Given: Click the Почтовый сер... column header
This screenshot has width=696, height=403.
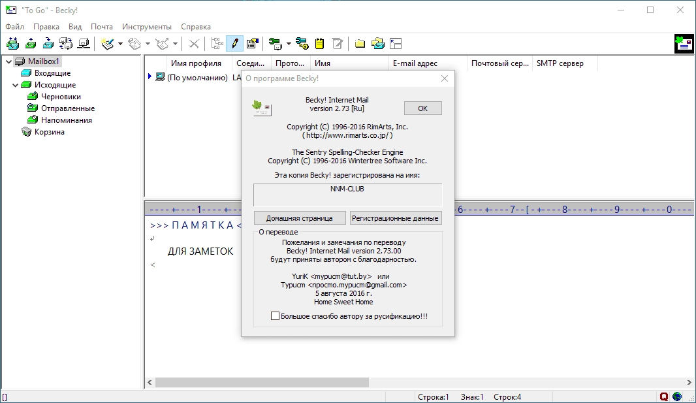Looking at the screenshot, I should tap(500, 63).
